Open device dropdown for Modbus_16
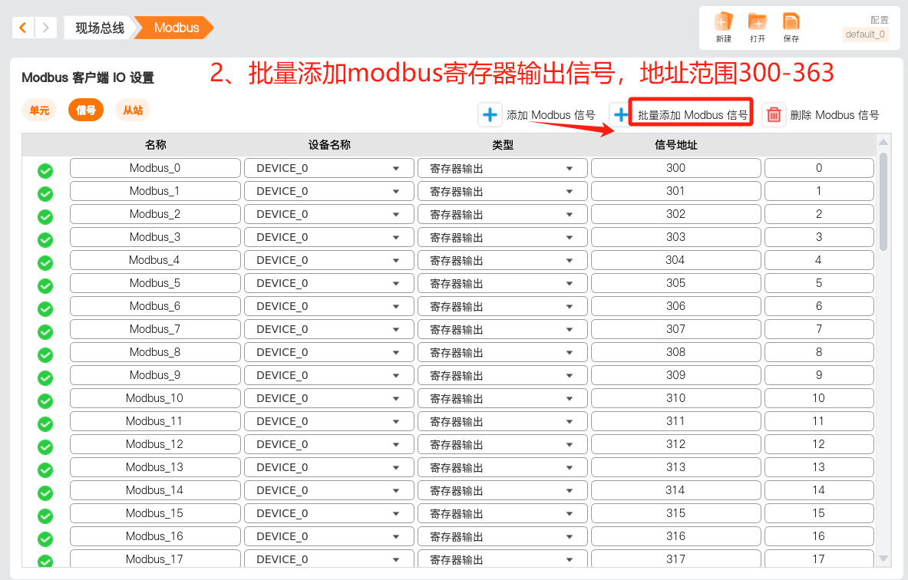908x580 pixels. (329, 536)
